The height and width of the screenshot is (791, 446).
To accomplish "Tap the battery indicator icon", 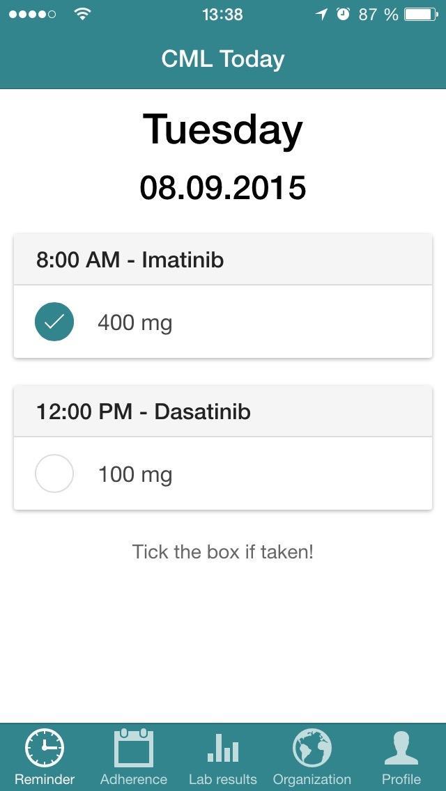I will [421, 14].
